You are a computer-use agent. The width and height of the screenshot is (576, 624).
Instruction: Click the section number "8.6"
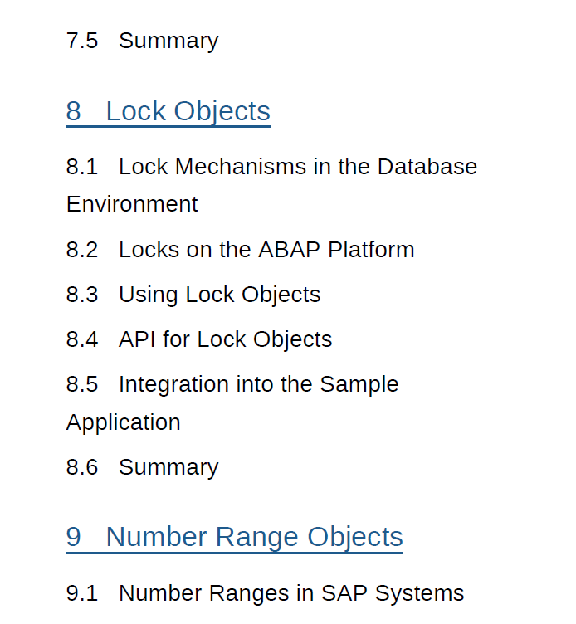[82, 467]
